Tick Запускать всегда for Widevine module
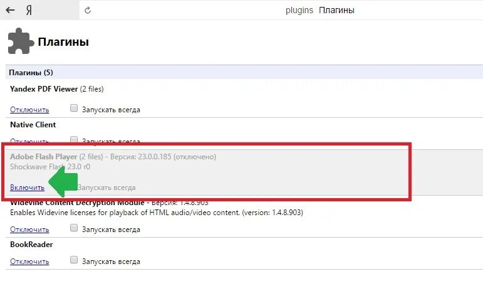 74,228
